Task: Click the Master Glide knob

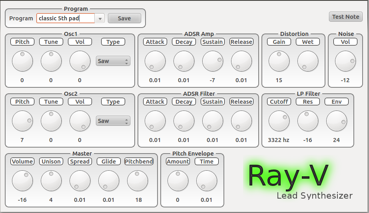Action: click(109, 181)
